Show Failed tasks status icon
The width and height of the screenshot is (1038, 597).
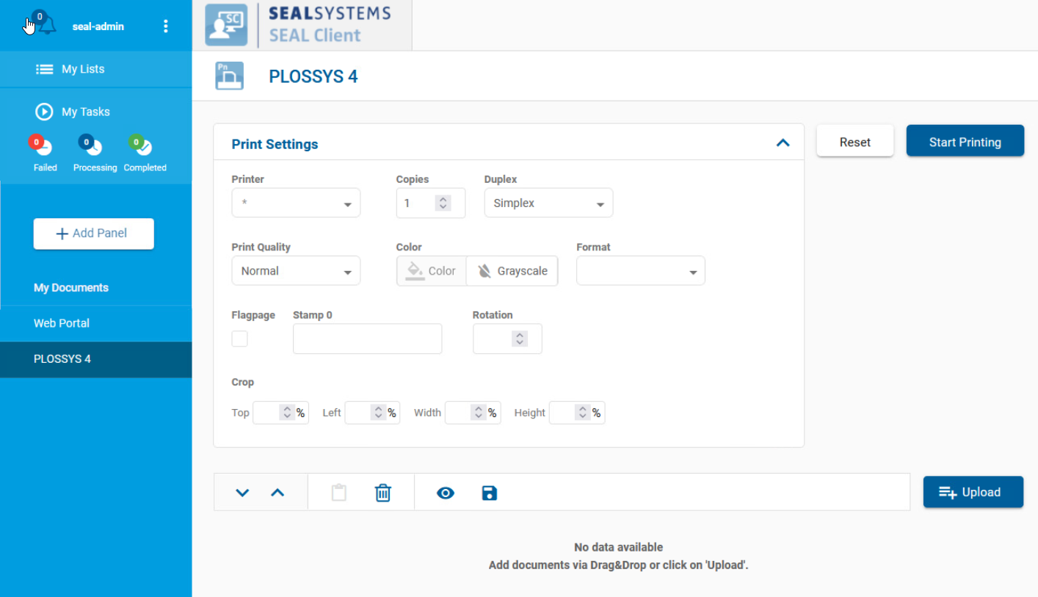tap(43, 146)
